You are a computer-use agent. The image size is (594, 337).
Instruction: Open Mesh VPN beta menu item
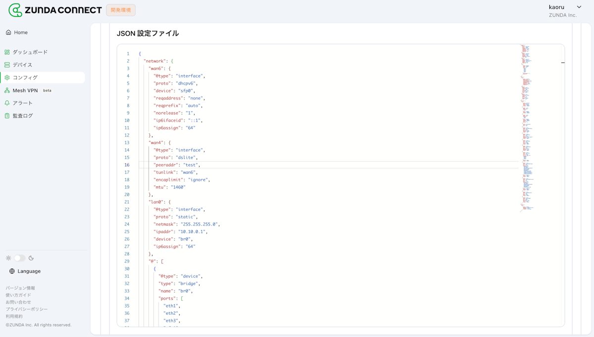tap(43, 91)
